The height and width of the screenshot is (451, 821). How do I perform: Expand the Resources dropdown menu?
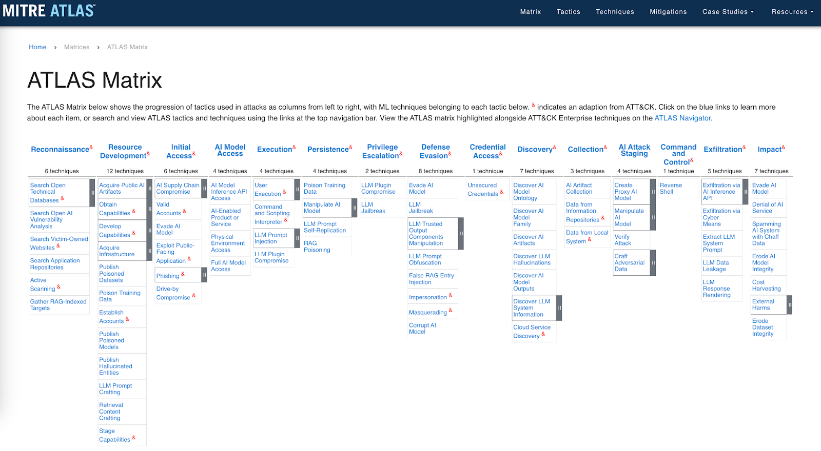click(x=792, y=12)
